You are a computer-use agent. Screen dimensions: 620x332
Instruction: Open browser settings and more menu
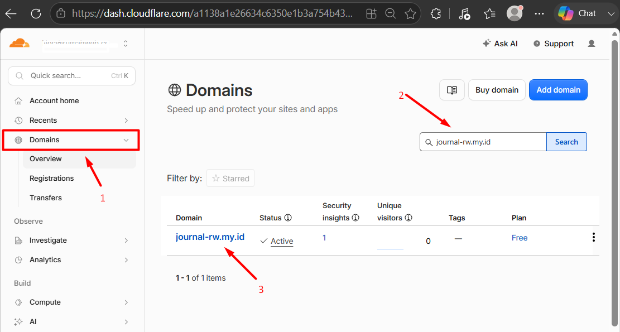coord(539,14)
